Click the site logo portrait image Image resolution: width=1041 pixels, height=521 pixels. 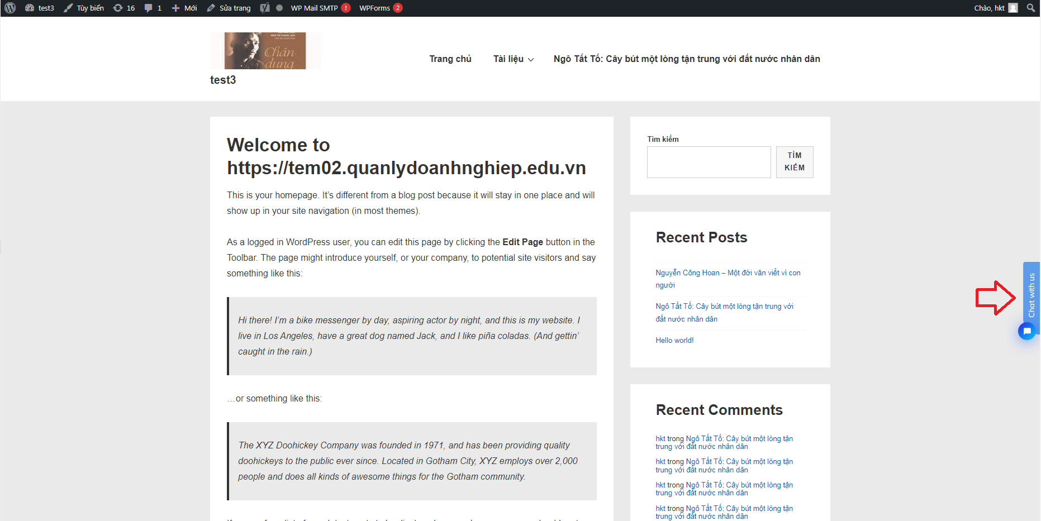[265, 51]
